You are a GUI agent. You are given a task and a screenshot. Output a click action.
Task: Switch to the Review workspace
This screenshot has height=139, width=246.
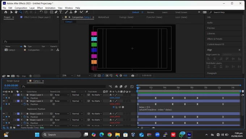[150, 12]
